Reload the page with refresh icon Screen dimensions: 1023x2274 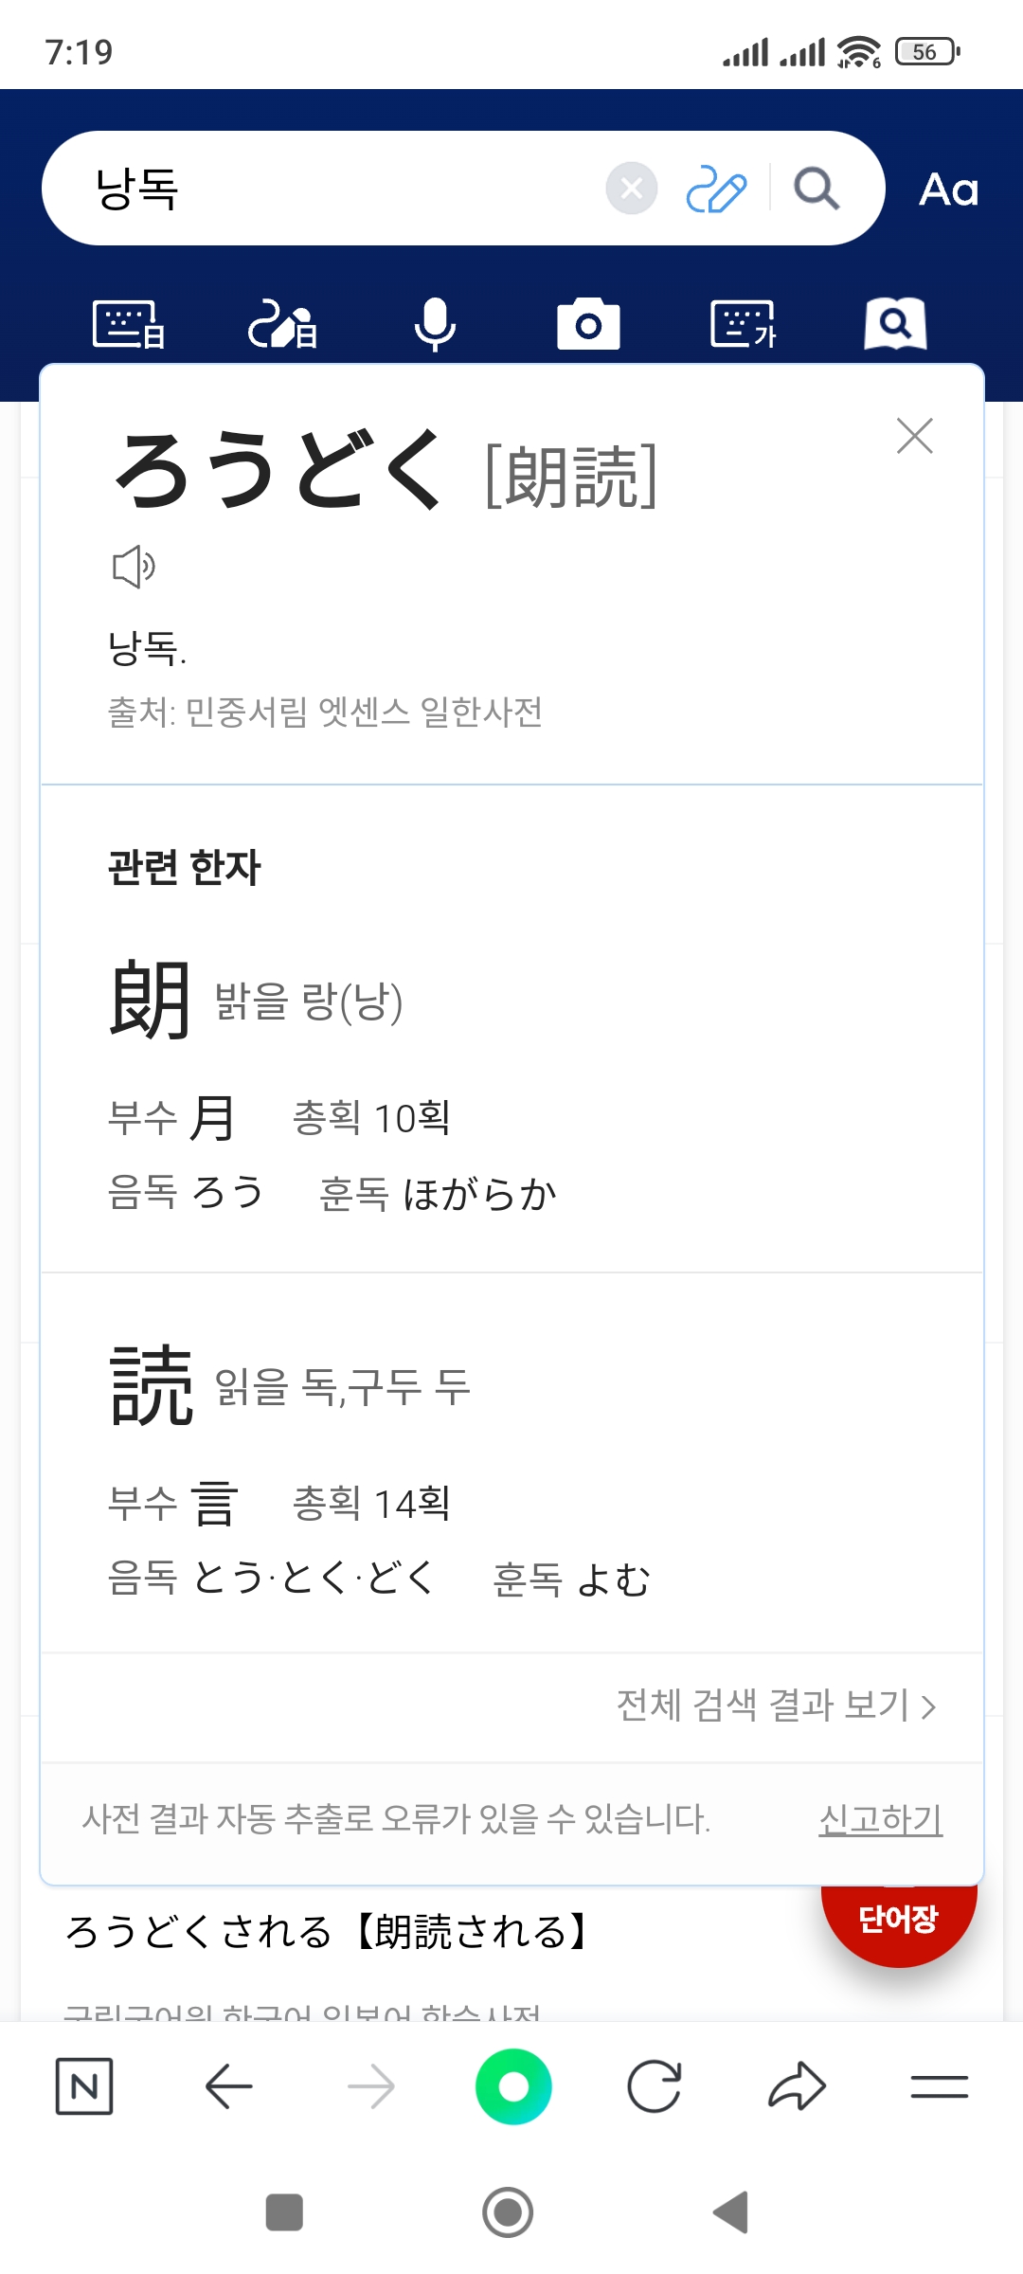pyautogui.click(x=655, y=2086)
